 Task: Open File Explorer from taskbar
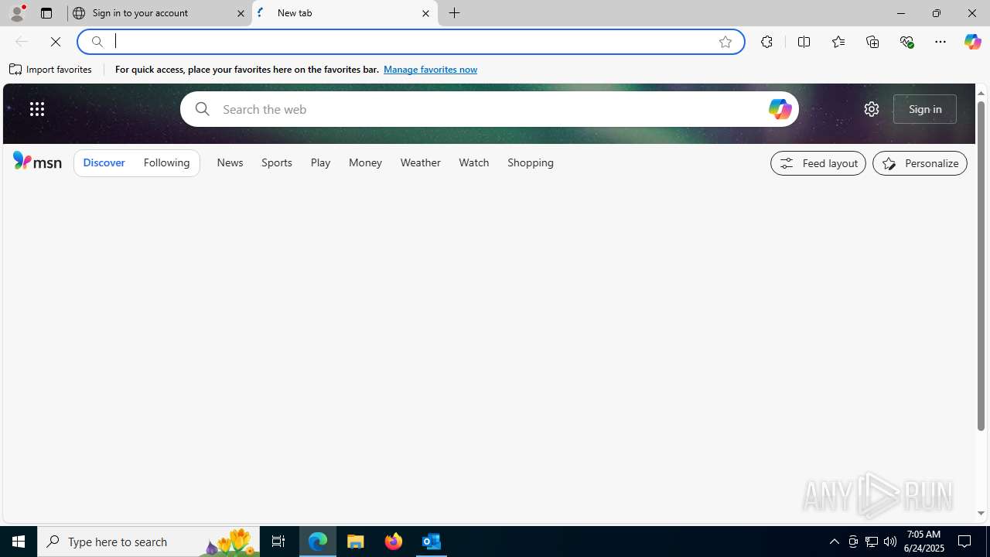[356, 542]
